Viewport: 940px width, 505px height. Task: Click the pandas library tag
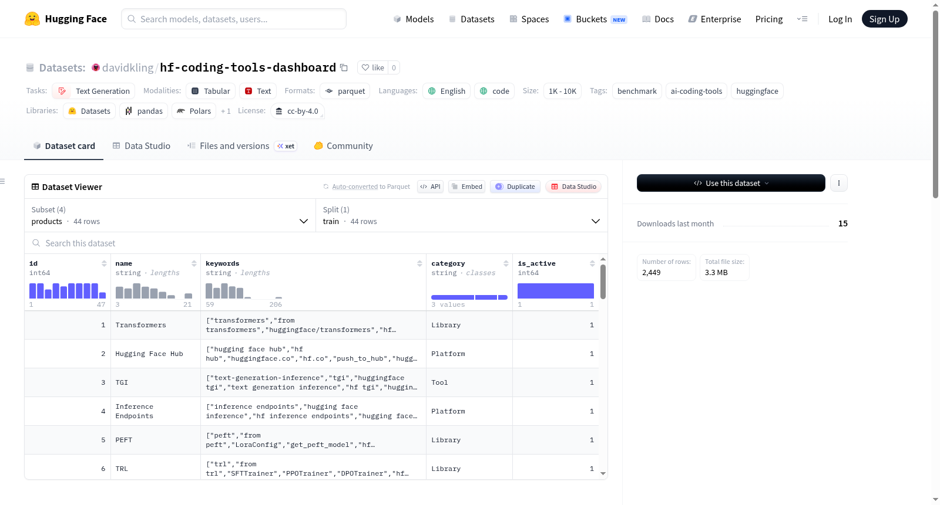coord(143,111)
